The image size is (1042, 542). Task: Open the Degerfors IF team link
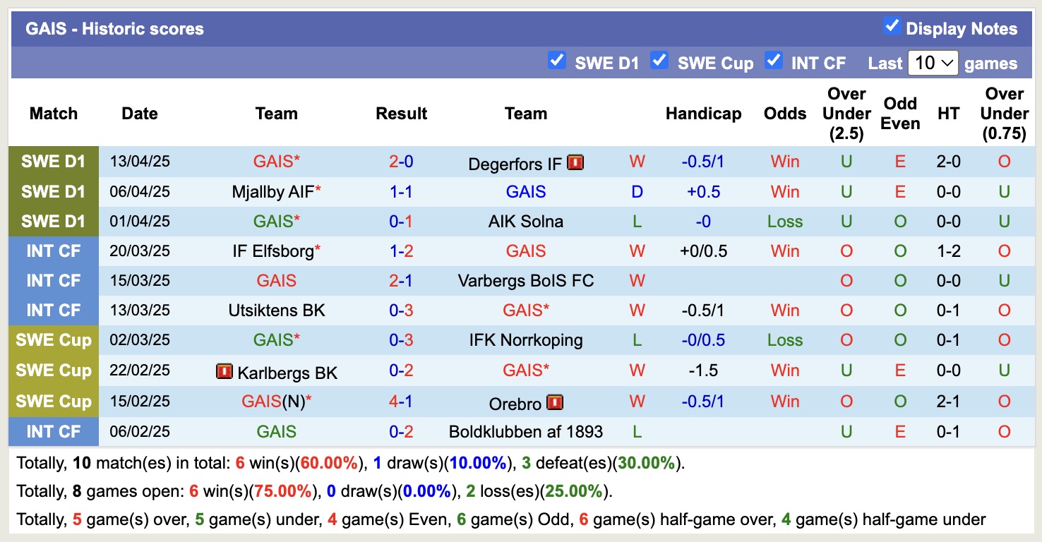click(x=515, y=164)
